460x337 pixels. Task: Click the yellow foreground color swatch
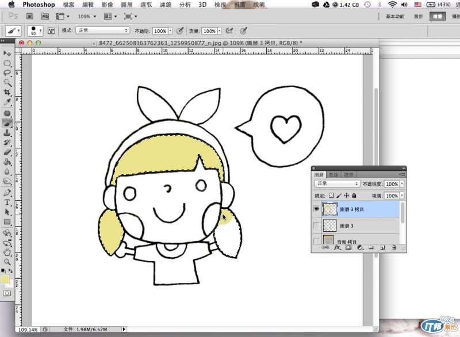click(5, 279)
